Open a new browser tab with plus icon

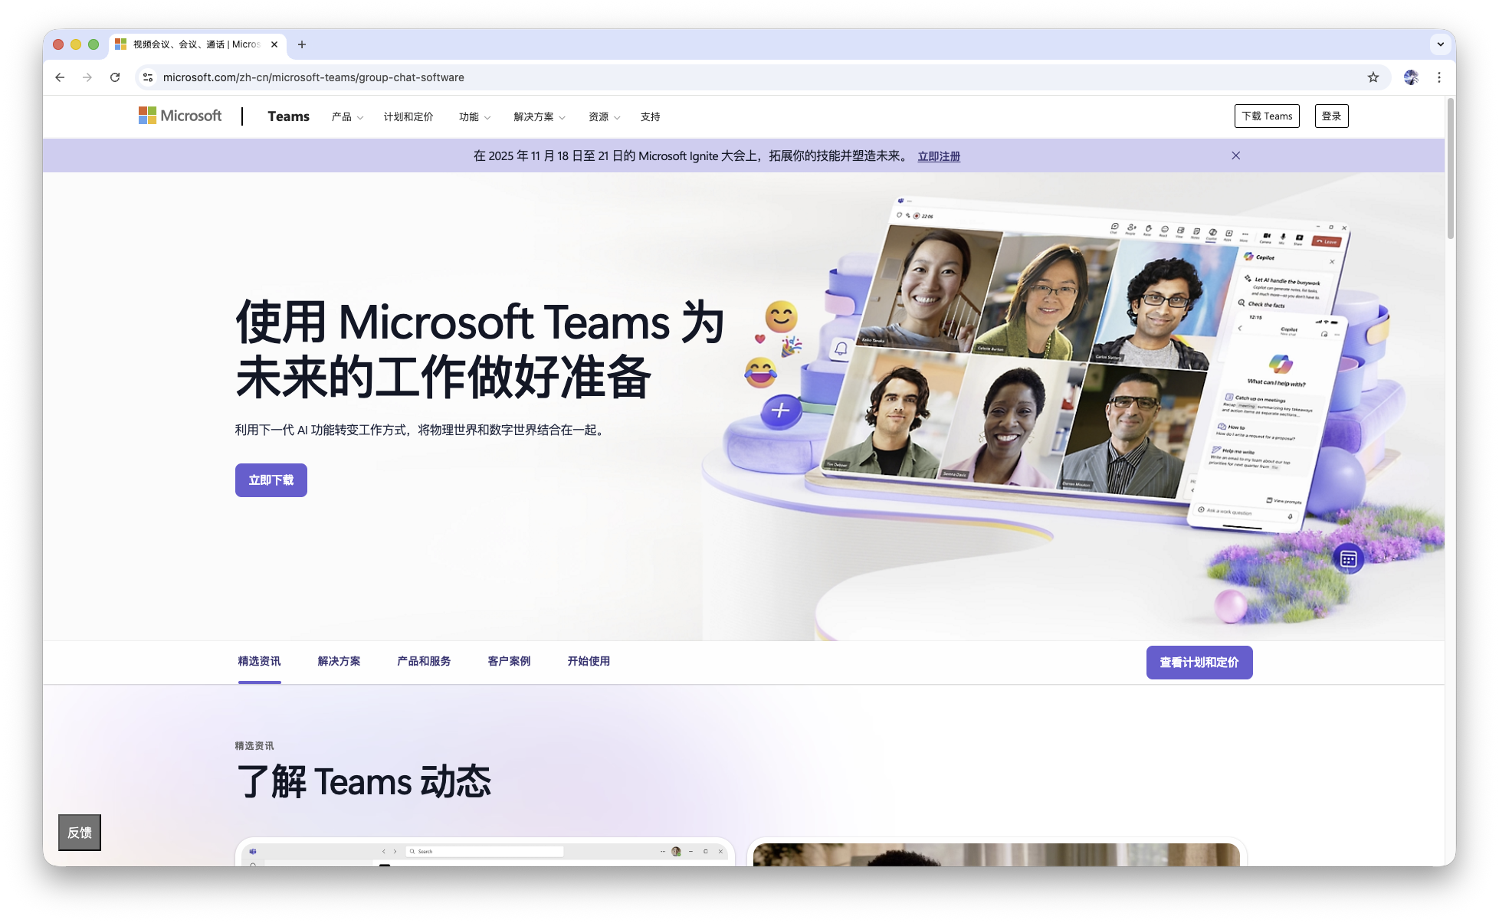(302, 44)
